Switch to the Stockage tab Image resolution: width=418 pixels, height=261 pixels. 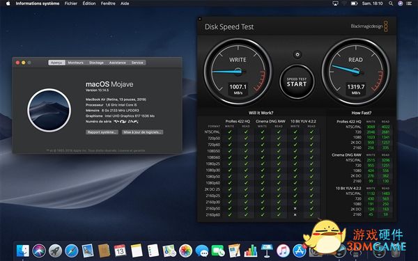[x=96, y=63]
